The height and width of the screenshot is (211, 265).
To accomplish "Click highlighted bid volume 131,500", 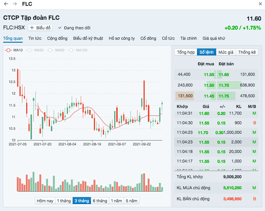I will coord(185,96).
